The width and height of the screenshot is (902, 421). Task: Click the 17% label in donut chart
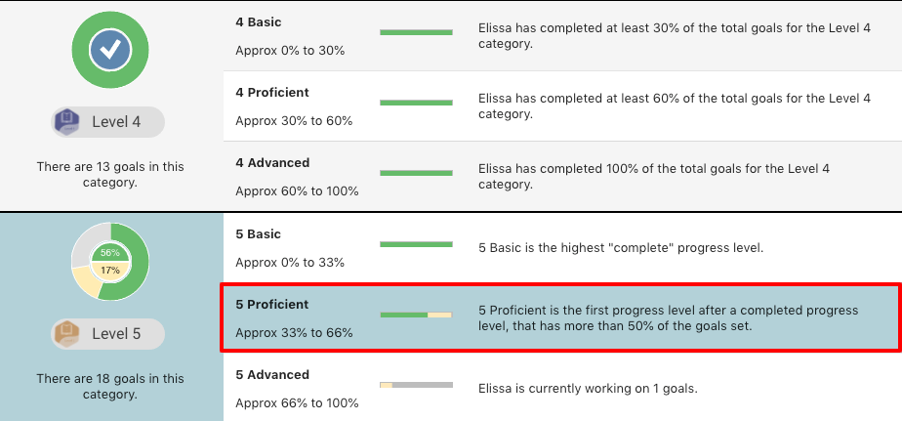(110, 270)
